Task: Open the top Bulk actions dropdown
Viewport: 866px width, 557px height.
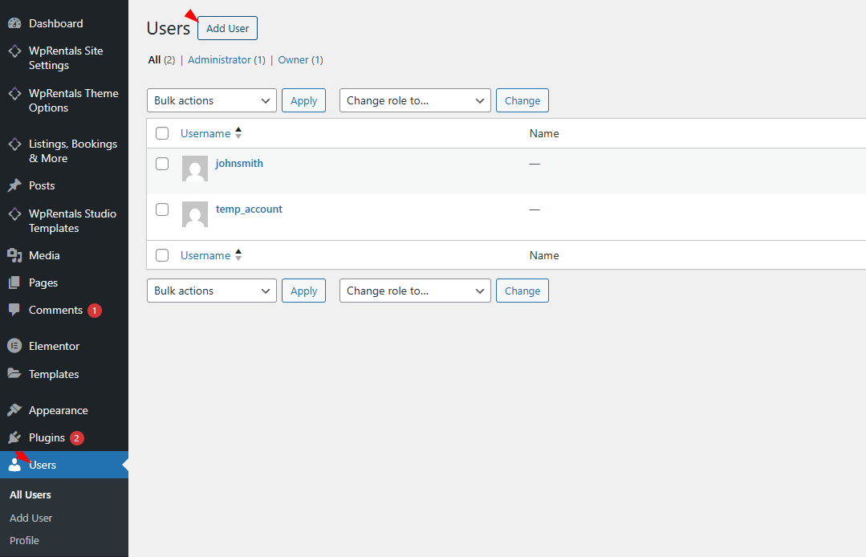Action: coord(212,100)
